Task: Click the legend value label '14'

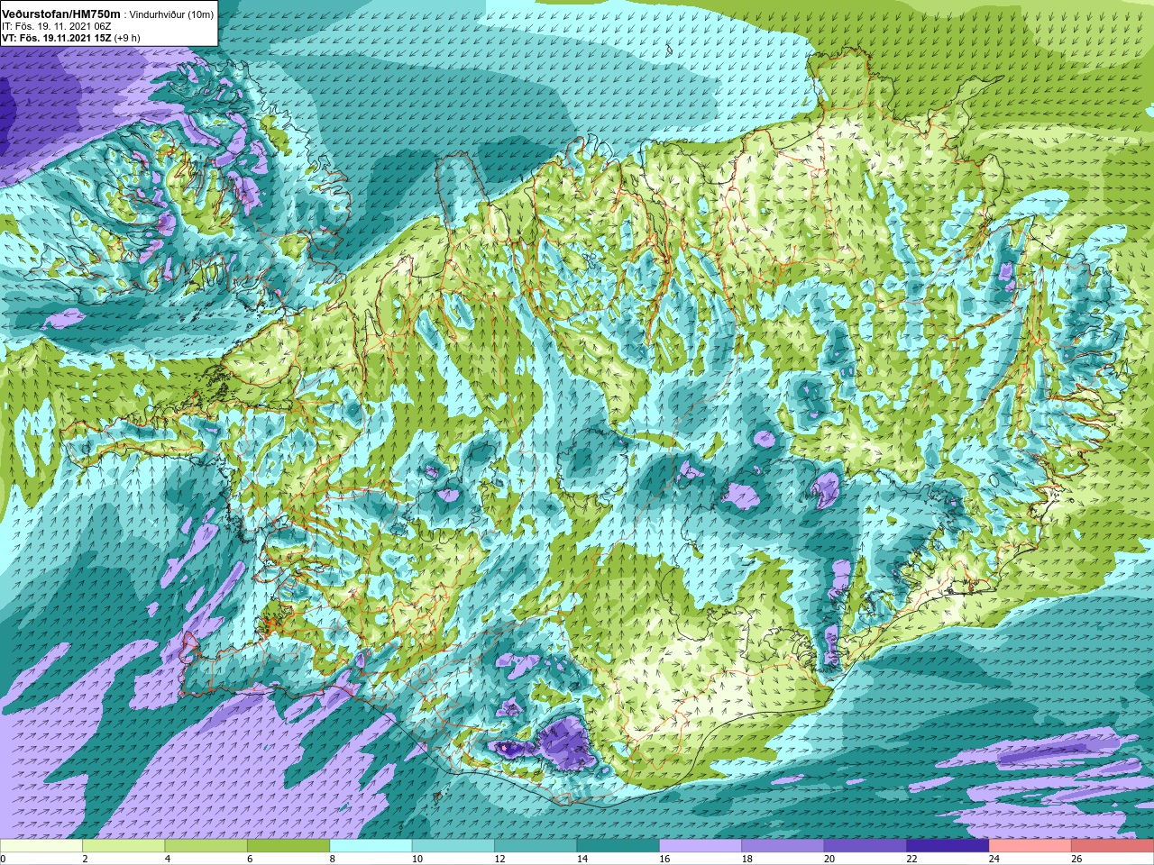Action: (582, 859)
